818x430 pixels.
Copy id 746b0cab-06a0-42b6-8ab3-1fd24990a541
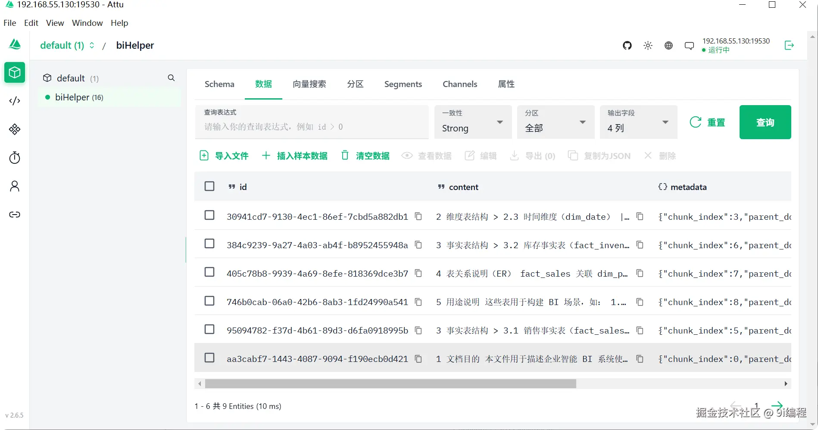pyautogui.click(x=418, y=302)
